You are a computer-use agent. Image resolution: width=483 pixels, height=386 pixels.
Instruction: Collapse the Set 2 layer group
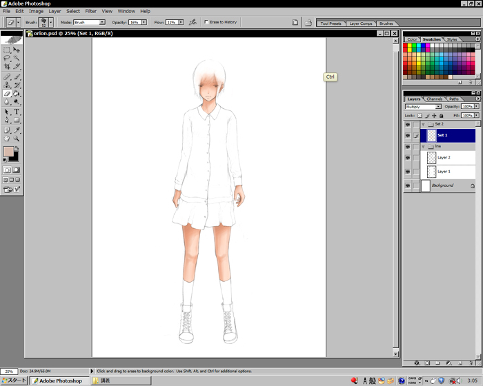(423, 124)
